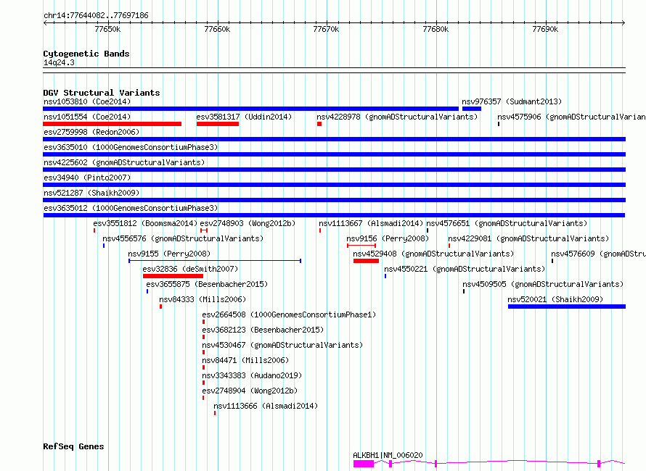The image size is (646, 471).
Task: Select nsv3343383 (Audano2019) label
Action: coord(252,375)
